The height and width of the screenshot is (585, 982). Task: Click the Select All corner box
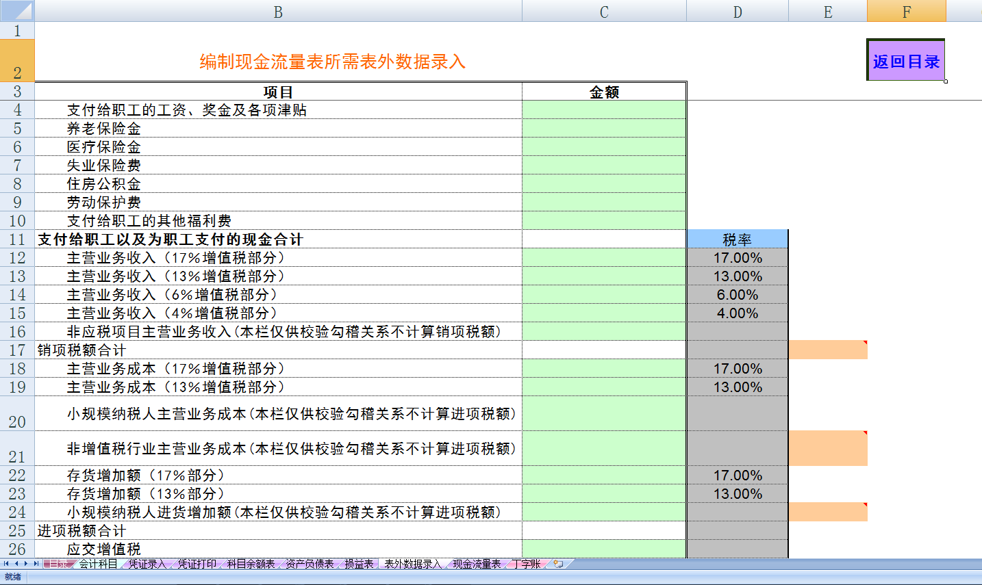point(17,11)
